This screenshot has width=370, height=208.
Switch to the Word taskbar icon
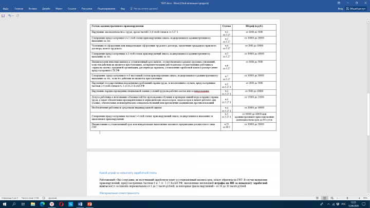[80, 204]
